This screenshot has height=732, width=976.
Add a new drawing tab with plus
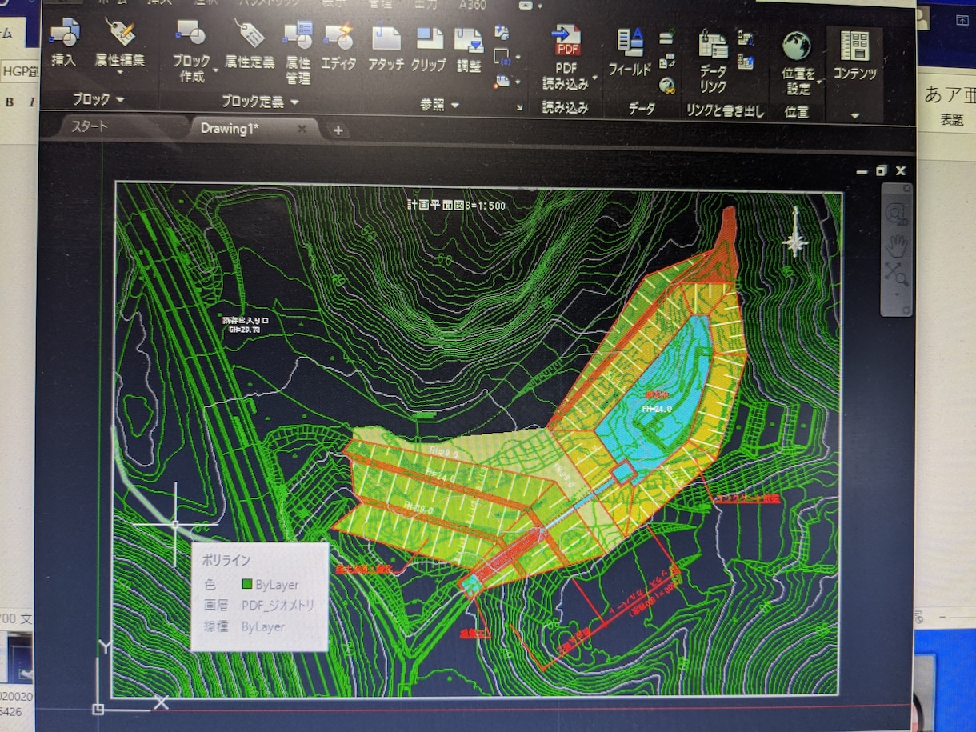[x=338, y=130]
